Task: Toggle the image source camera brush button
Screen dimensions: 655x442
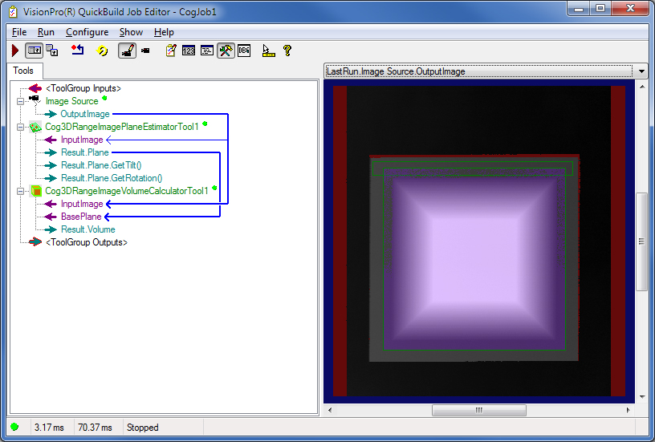Action: click(127, 51)
